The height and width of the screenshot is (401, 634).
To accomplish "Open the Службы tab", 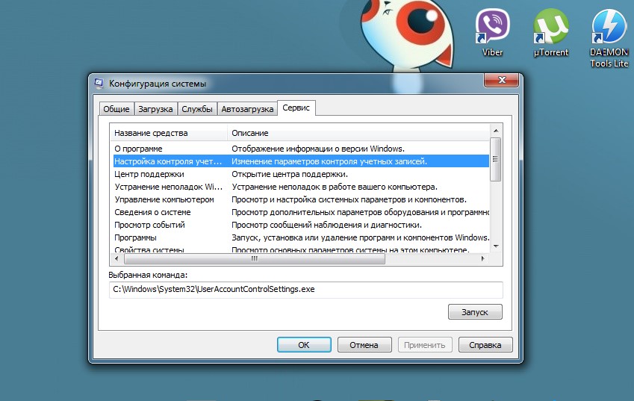I will 197,109.
